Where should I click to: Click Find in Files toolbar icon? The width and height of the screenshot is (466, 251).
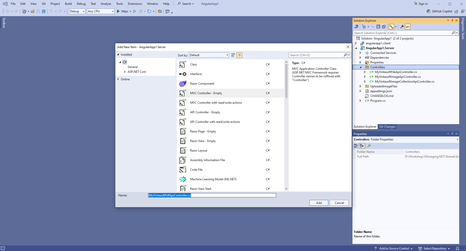[160, 11]
